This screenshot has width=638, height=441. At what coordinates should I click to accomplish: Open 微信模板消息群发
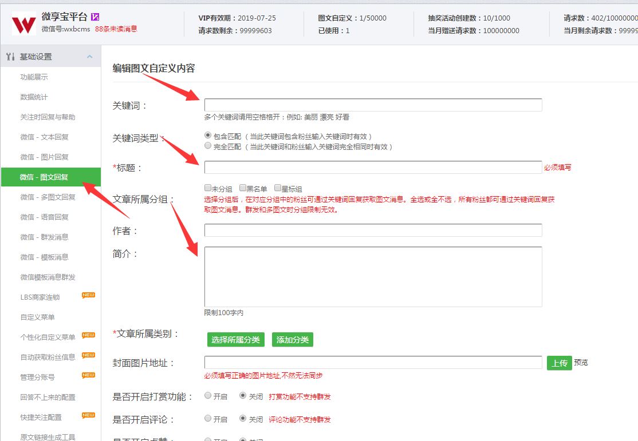(48, 277)
